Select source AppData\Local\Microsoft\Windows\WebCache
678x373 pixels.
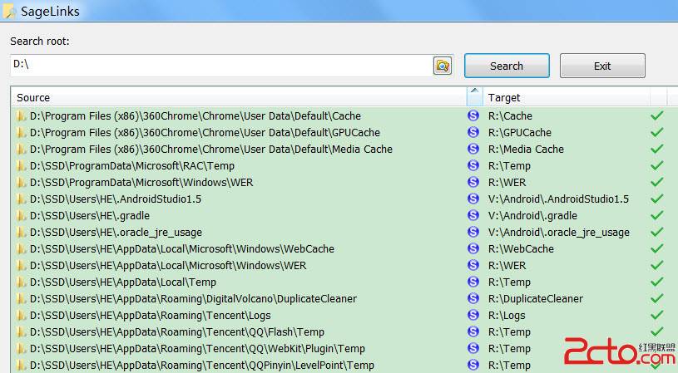(x=182, y=249)
